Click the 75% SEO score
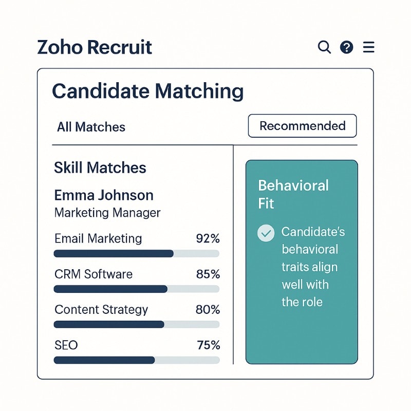Viewport: 411px width, 411px height. 208,345
